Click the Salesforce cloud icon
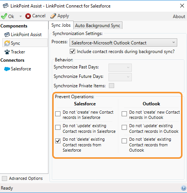This screenshot has width=187, height=193. tap(7, 69)
